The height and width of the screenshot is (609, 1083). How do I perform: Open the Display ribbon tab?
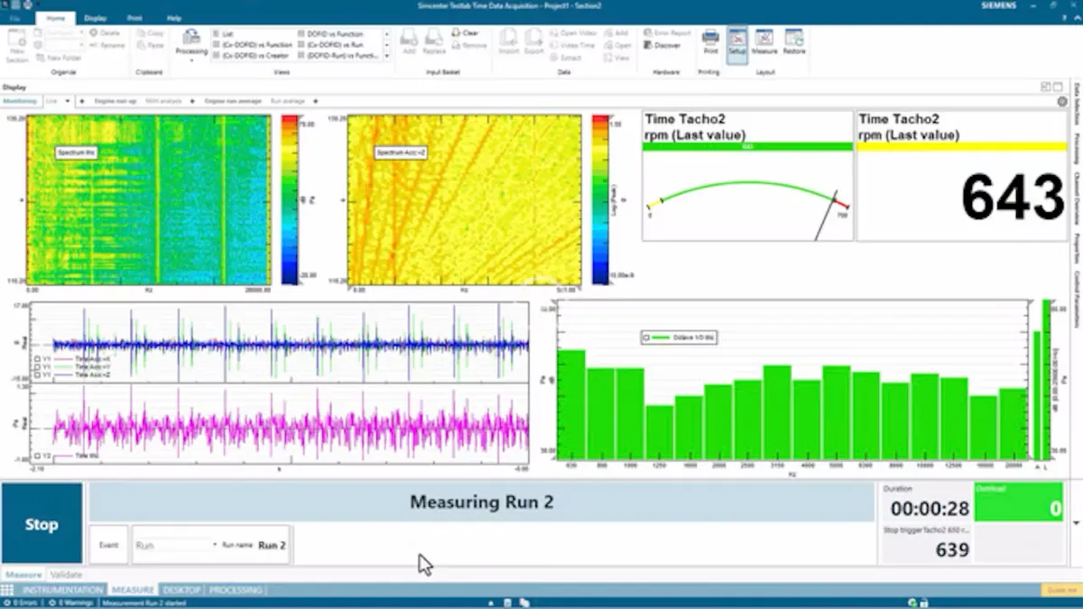click(x=95, y=18)
